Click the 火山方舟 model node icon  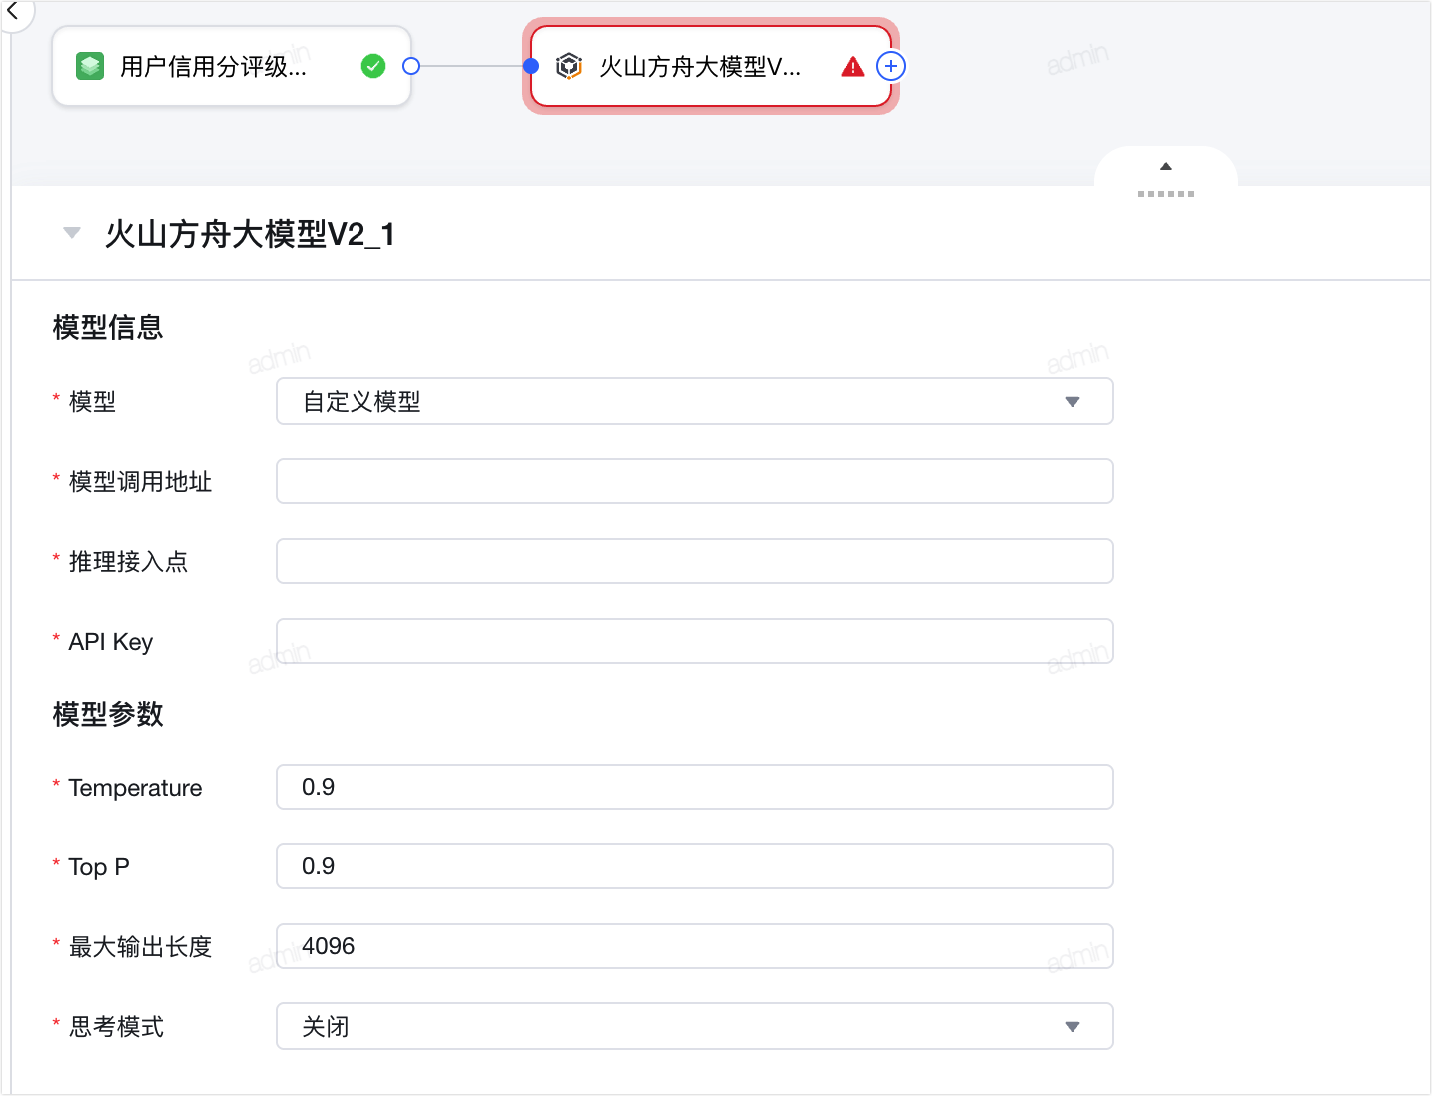pos(569,66)
